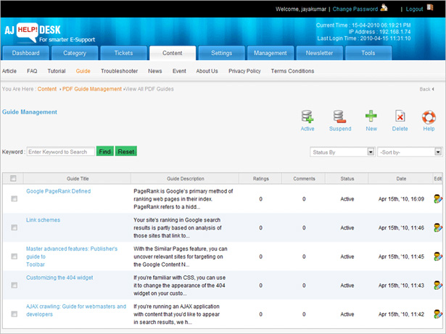Screen dimensions: 446x334
Task: Click the Active database icon
Action: [307, 117]
